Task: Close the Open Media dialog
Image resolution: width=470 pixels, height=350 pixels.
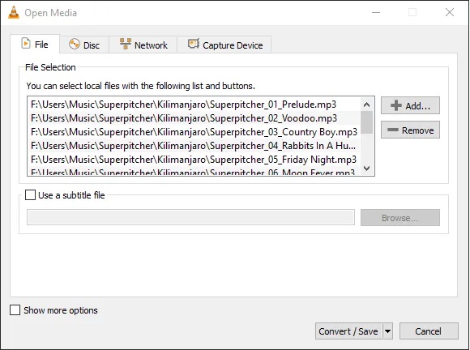Action: click(450, 12)
